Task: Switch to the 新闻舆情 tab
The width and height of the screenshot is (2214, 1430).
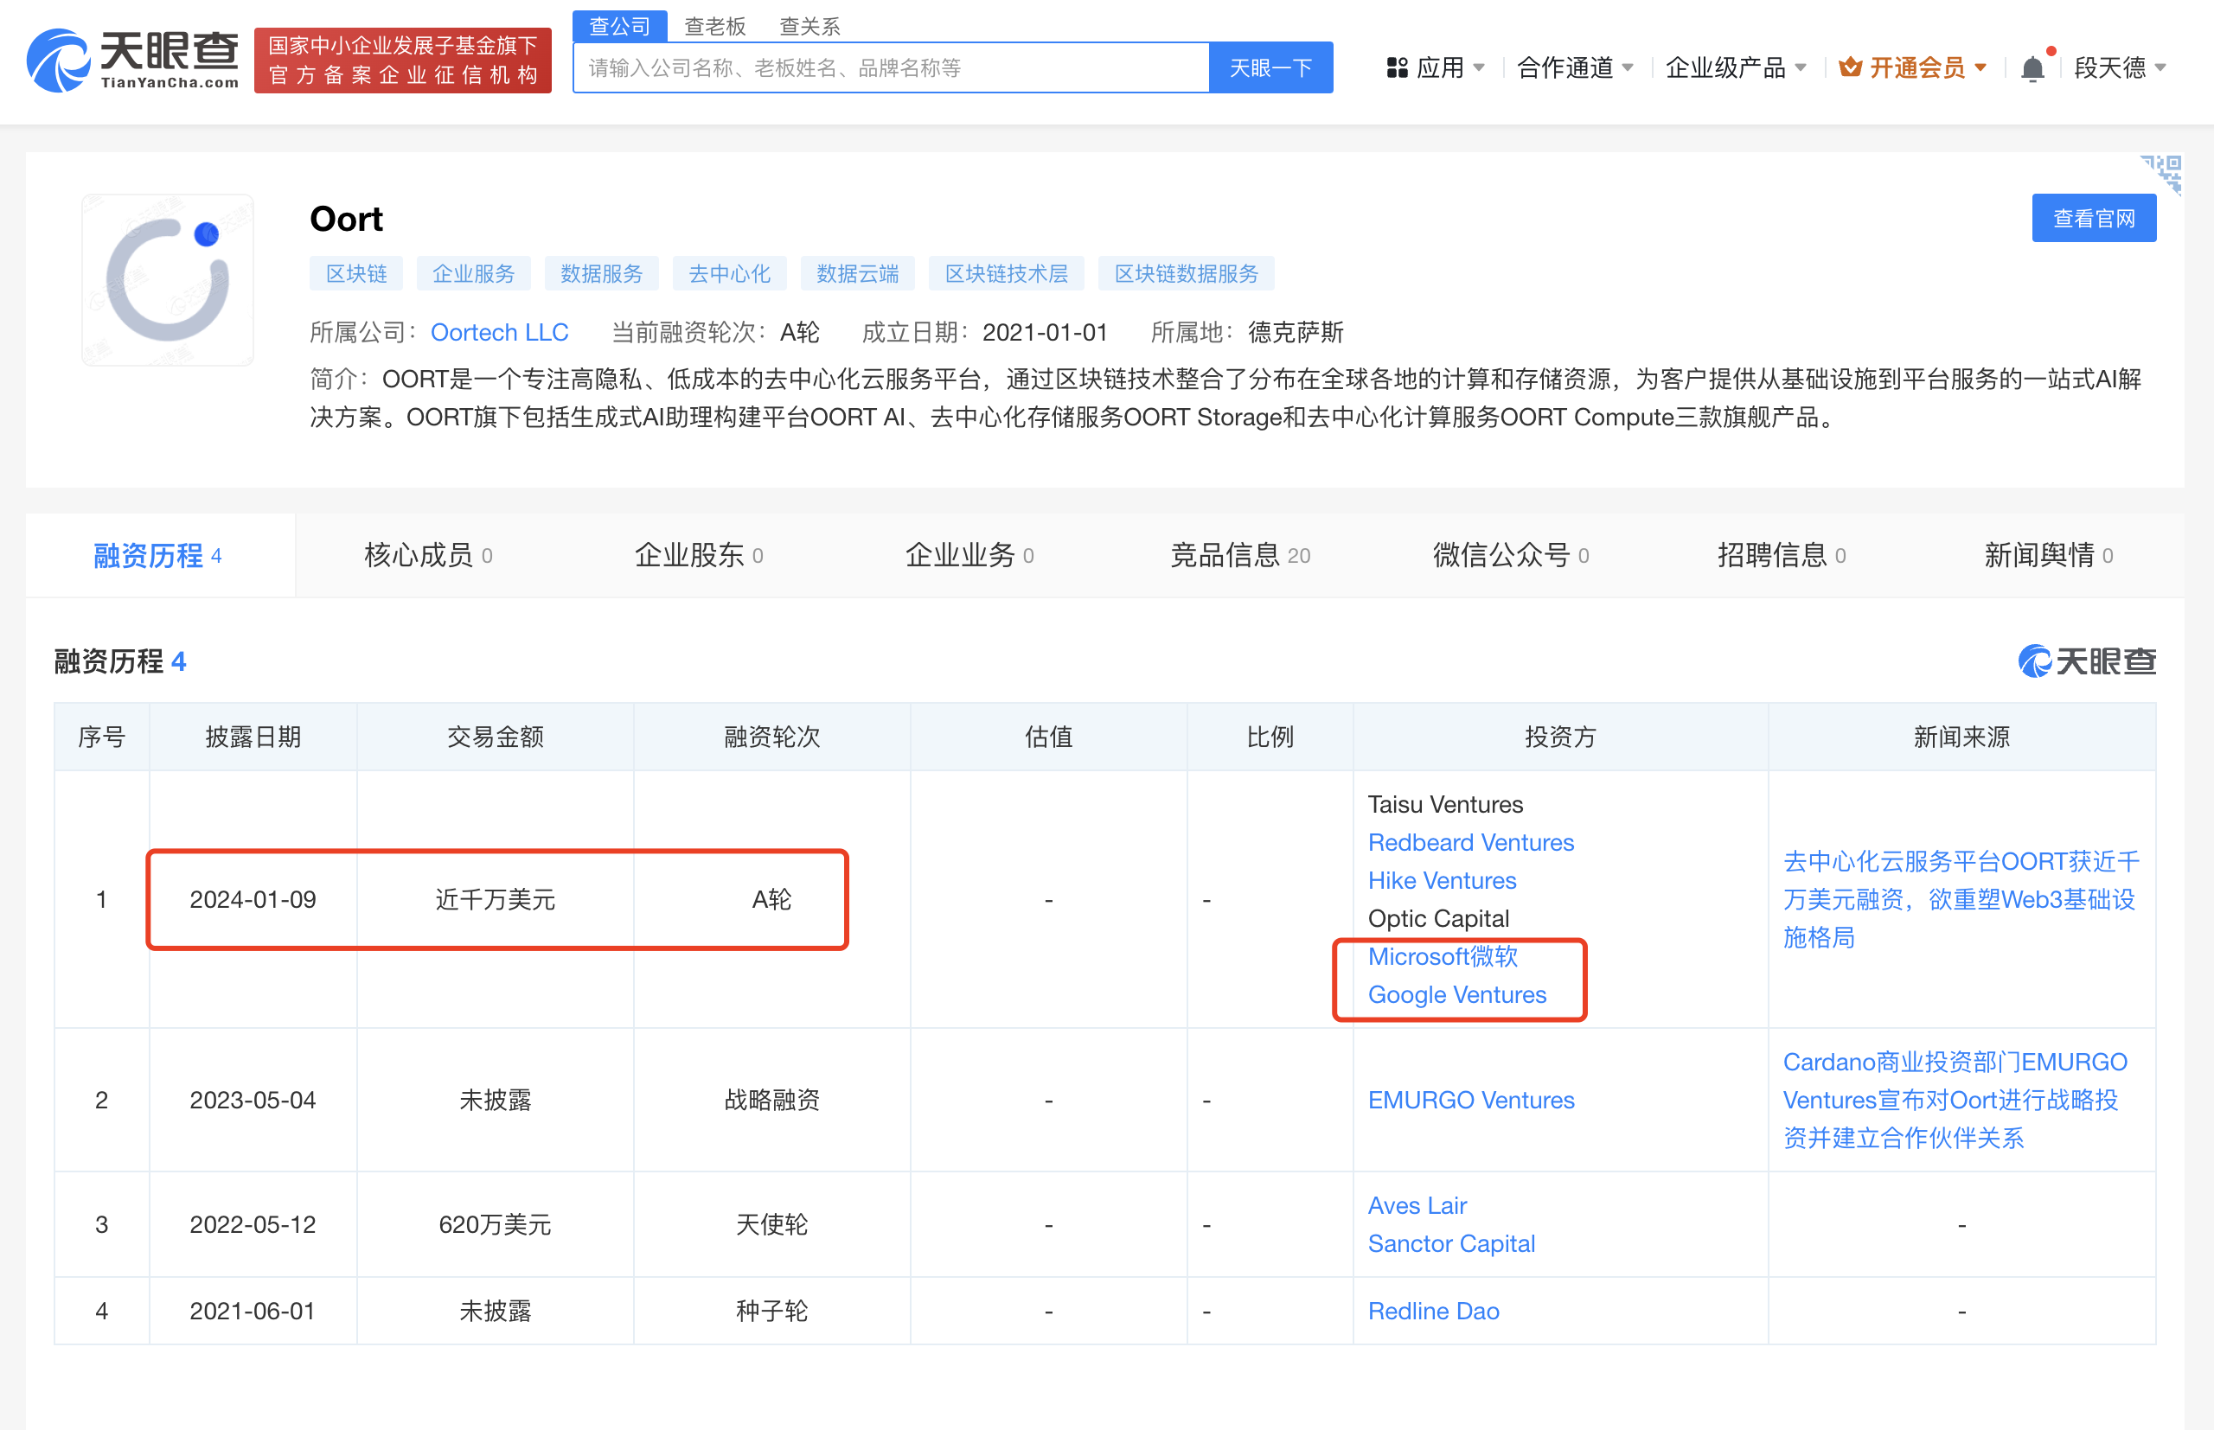Action: pos(2048,555)
